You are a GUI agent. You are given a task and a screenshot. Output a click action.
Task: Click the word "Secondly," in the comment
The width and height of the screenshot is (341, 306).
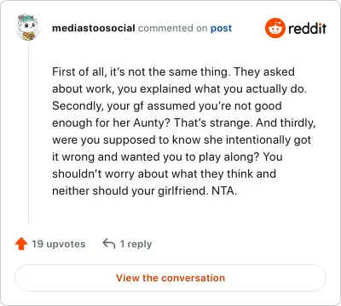point(78,106)
